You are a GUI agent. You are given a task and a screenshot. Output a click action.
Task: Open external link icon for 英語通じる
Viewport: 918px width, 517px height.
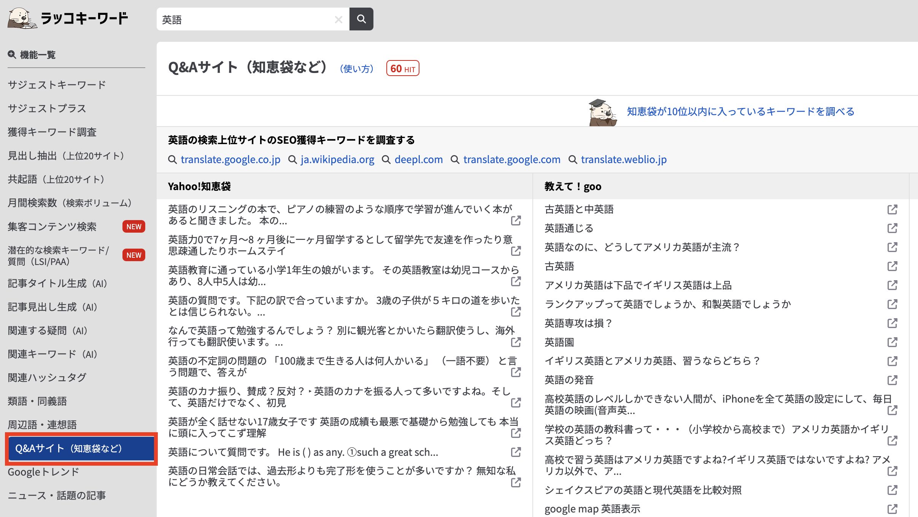[892, 228]
